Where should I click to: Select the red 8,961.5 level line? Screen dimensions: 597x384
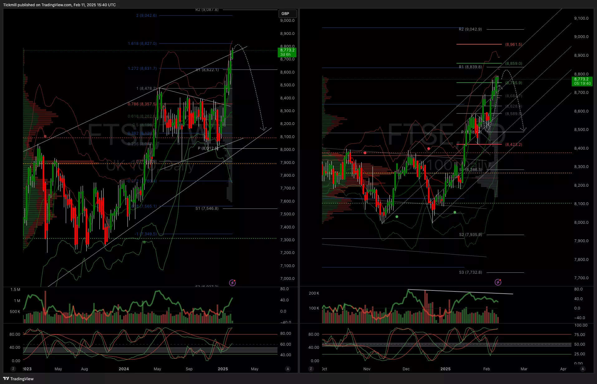tap(479, 44)
